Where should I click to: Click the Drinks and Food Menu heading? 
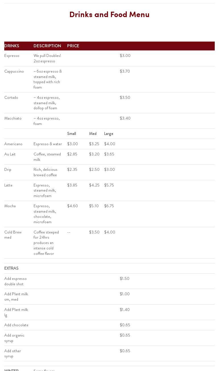109,15
